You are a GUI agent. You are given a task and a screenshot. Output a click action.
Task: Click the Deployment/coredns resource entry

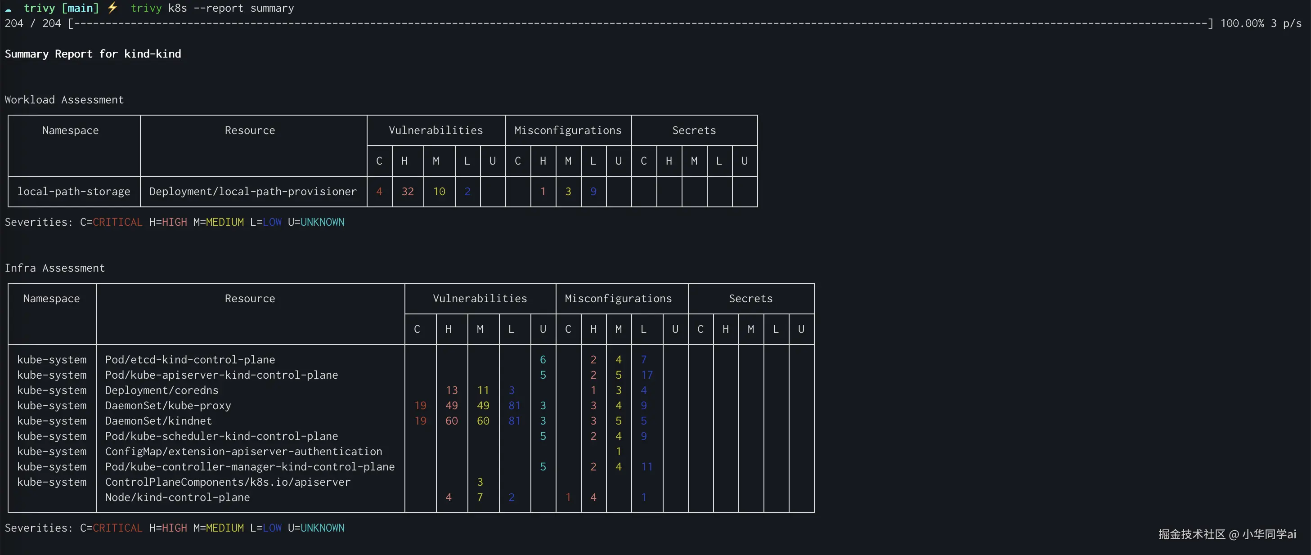point(162,390)
